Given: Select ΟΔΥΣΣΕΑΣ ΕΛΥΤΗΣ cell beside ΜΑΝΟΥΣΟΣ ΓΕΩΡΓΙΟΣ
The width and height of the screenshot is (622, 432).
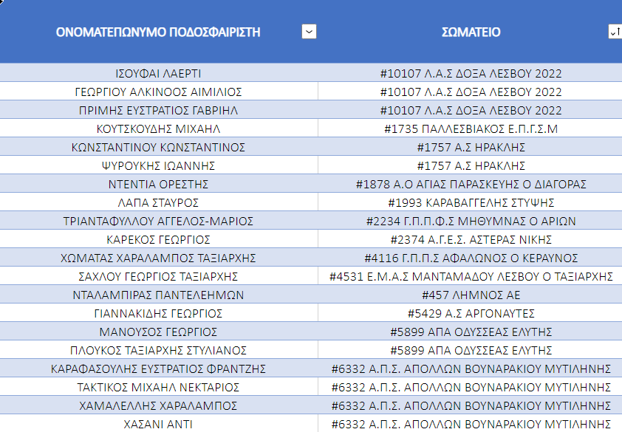Looking at the screenshot, I should coord(470,331).
